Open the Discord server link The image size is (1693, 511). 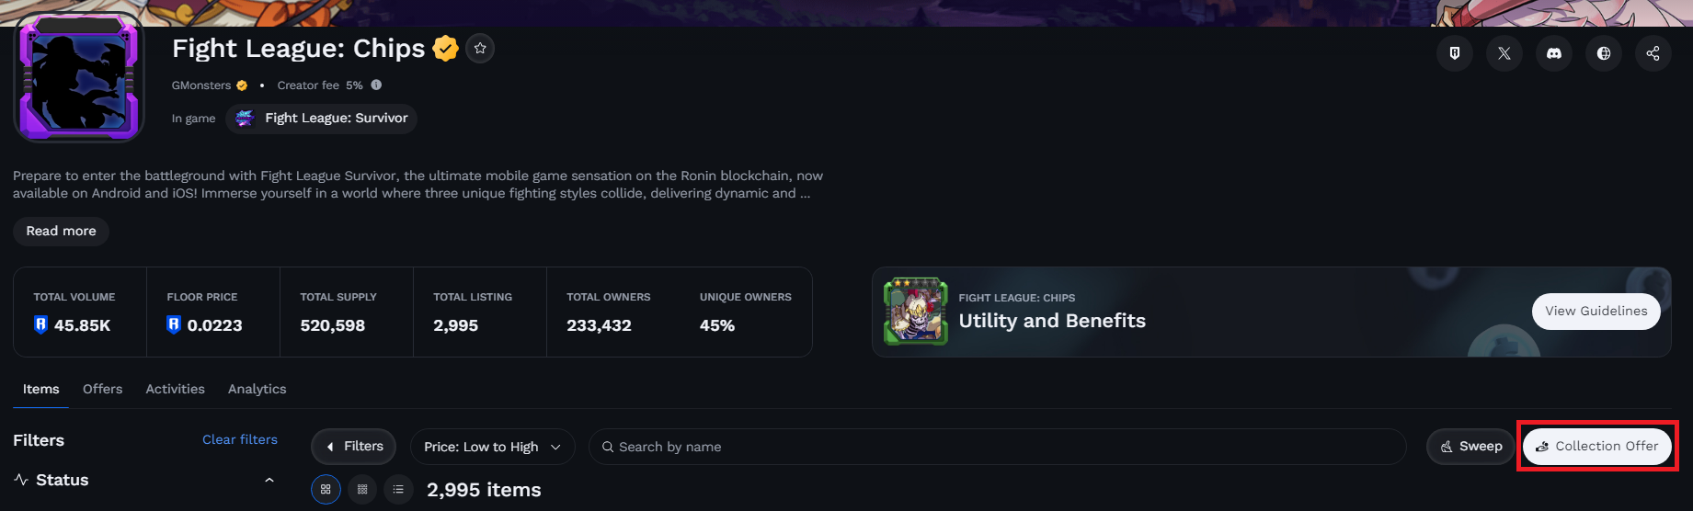tap(1554, 53)
